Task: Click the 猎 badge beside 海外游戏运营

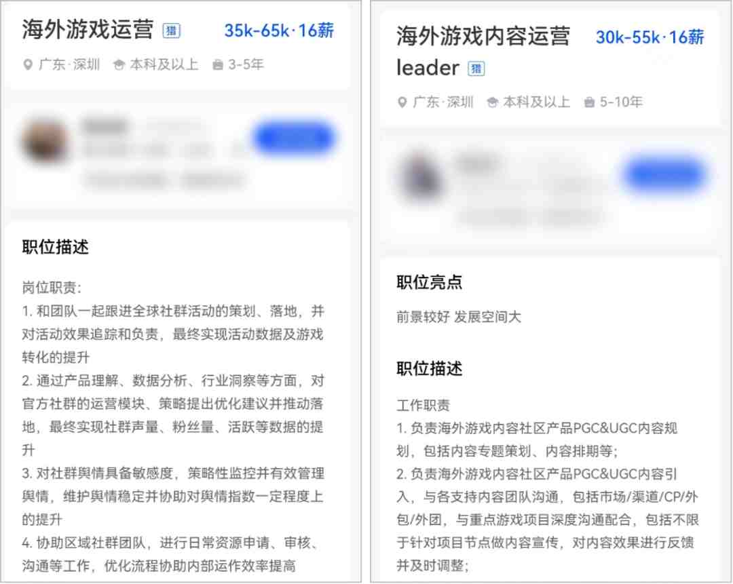Action: pos(171,31)
